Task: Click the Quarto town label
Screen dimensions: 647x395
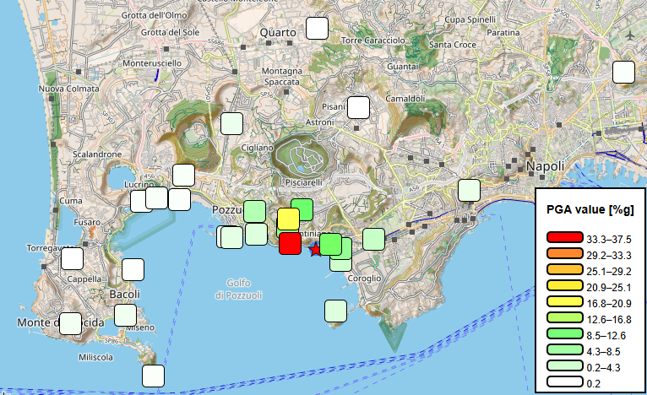Action: (278, 33)
